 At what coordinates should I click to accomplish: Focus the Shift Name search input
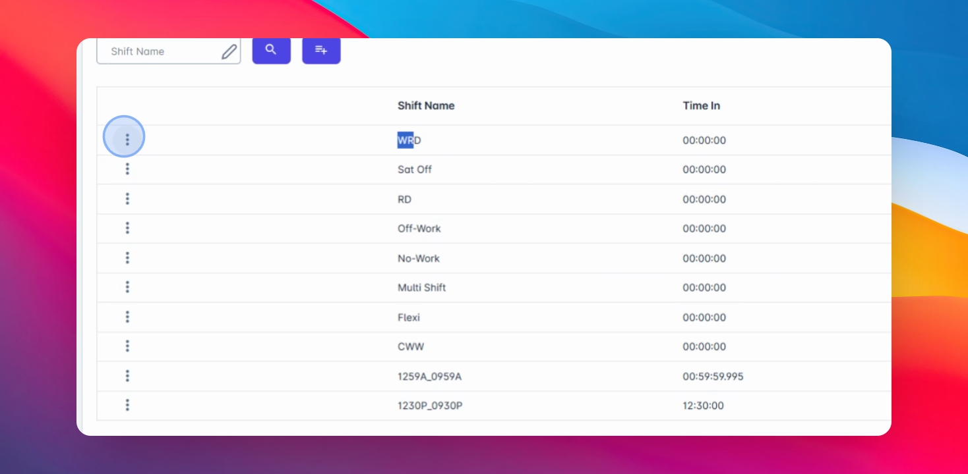[x=168, y=51]
